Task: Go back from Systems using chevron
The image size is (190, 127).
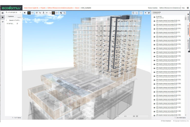Action: (7, 16)
